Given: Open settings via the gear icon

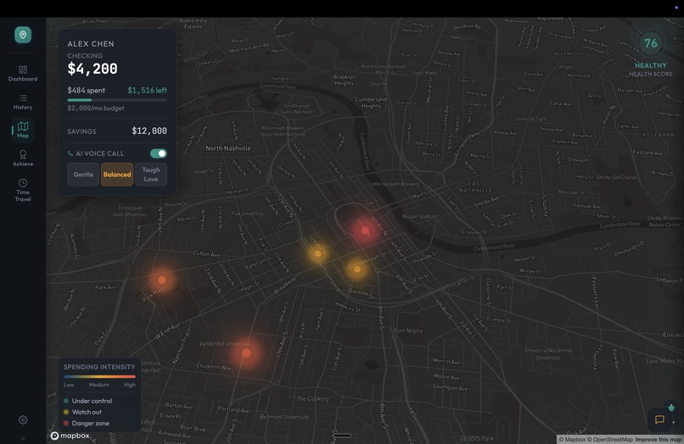Looking at the screenshot, I should pyautogui.click(x=23, y=419).
